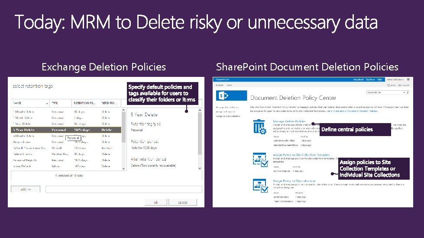424x238 pixels.
Task: Open Learn more about Document Deletion Policies link
Action: point(353,111)
